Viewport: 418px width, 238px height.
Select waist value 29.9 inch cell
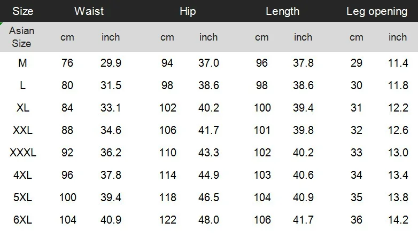tap(111, 63)
